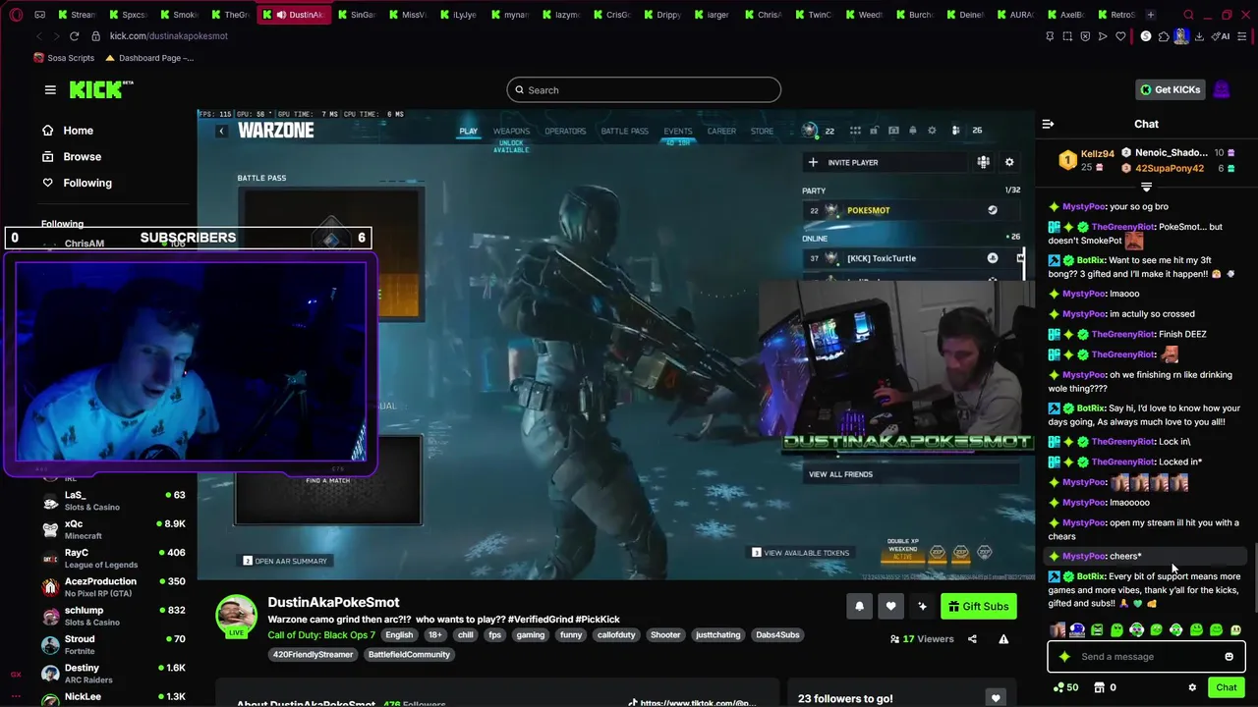Switch to the Stream browser tab
The width and height of the screenshot is (1258, 707).
pyautogui.click(x=78, y=15)
